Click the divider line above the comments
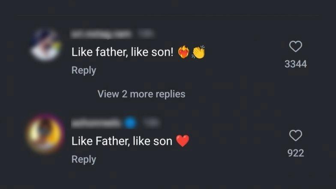Viewport: 336px width, 189px height. [x=168, y=16]
